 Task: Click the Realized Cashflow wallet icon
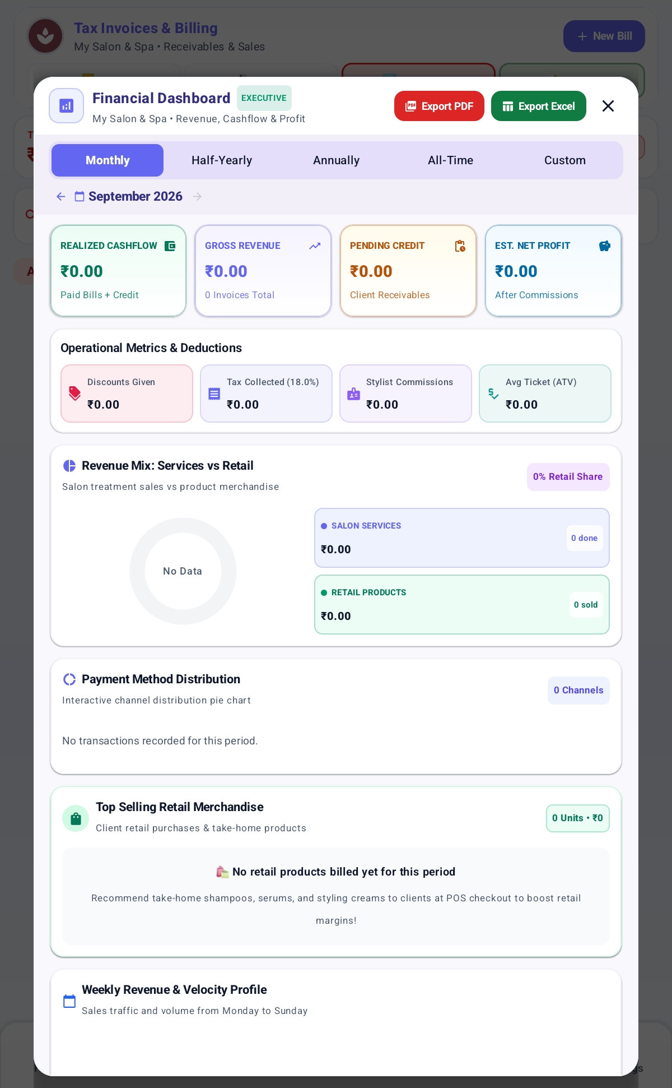coord(170,246)
